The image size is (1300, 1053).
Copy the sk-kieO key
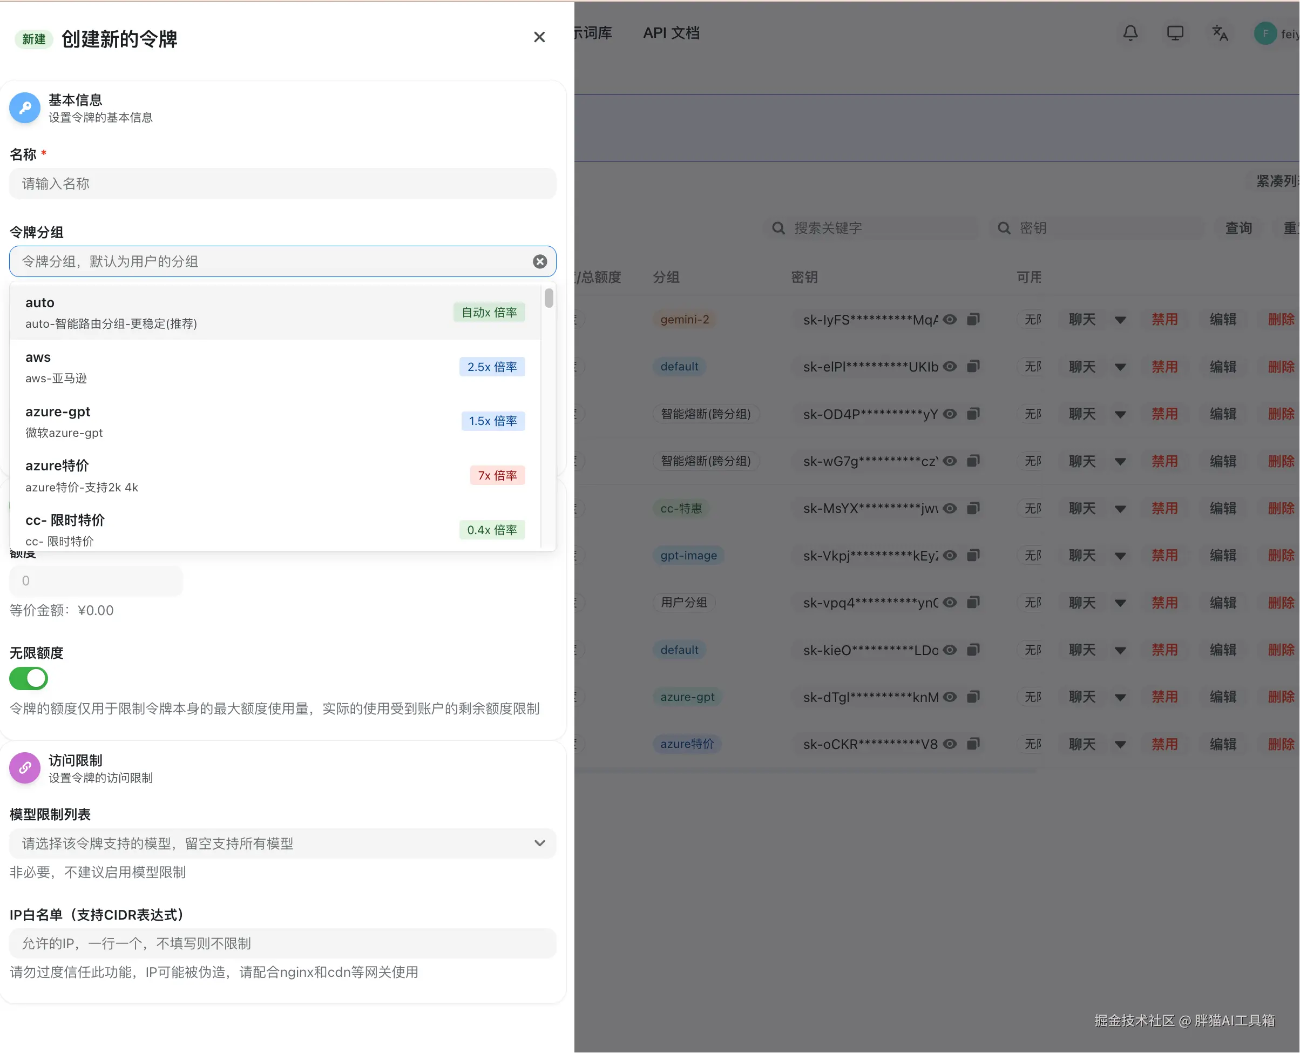pyautogui.click(x=973, y=650)
